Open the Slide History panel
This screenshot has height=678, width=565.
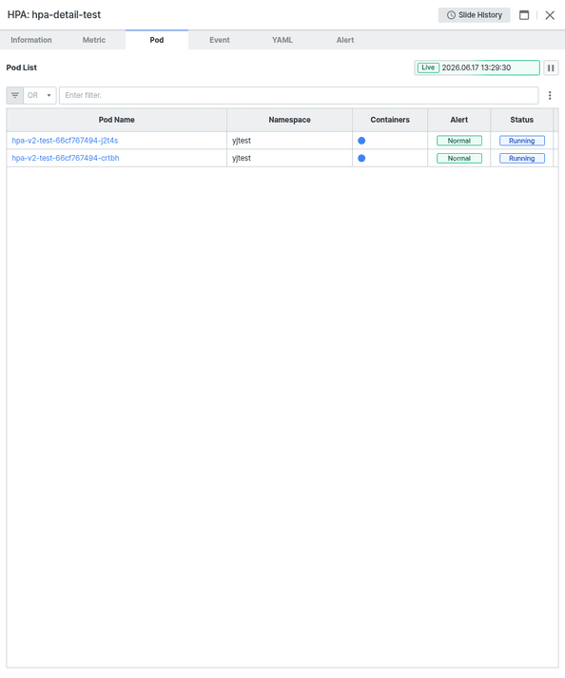click(474, 15)
